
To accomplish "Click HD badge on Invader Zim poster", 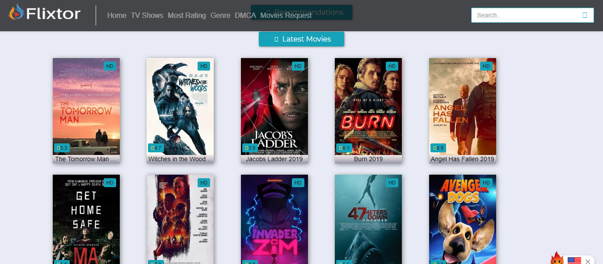I will click(x=298, y=183).
